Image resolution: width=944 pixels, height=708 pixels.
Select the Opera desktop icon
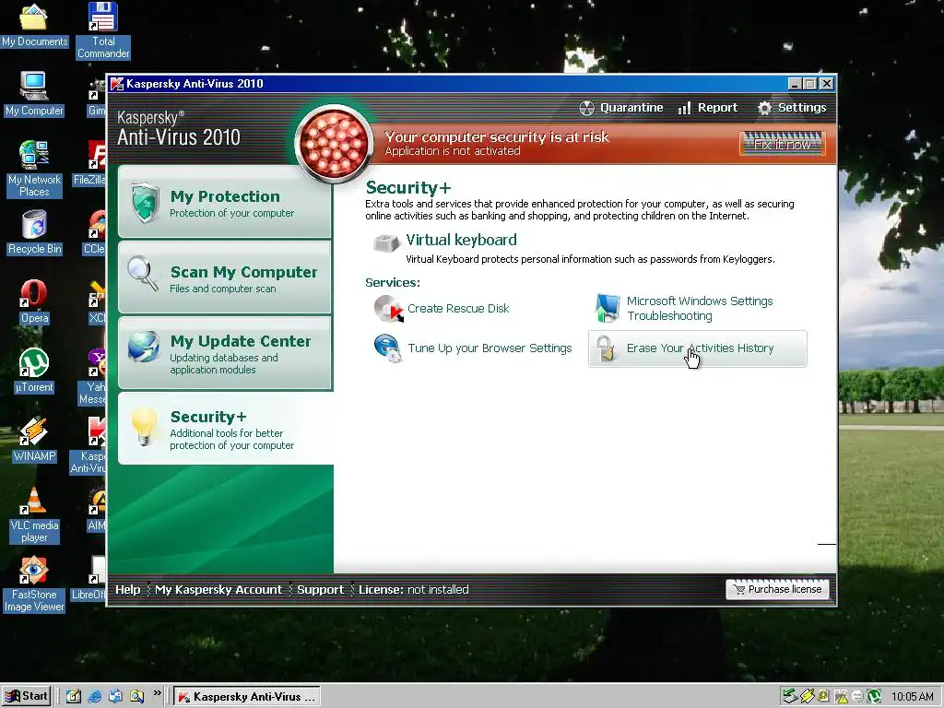pyautogui.click(x=34, y=302)
